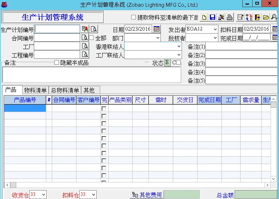The width and height of the screenshot is (279, 199).
Task: Click lookup icon beside 合同编号 field
Action: 85,37
